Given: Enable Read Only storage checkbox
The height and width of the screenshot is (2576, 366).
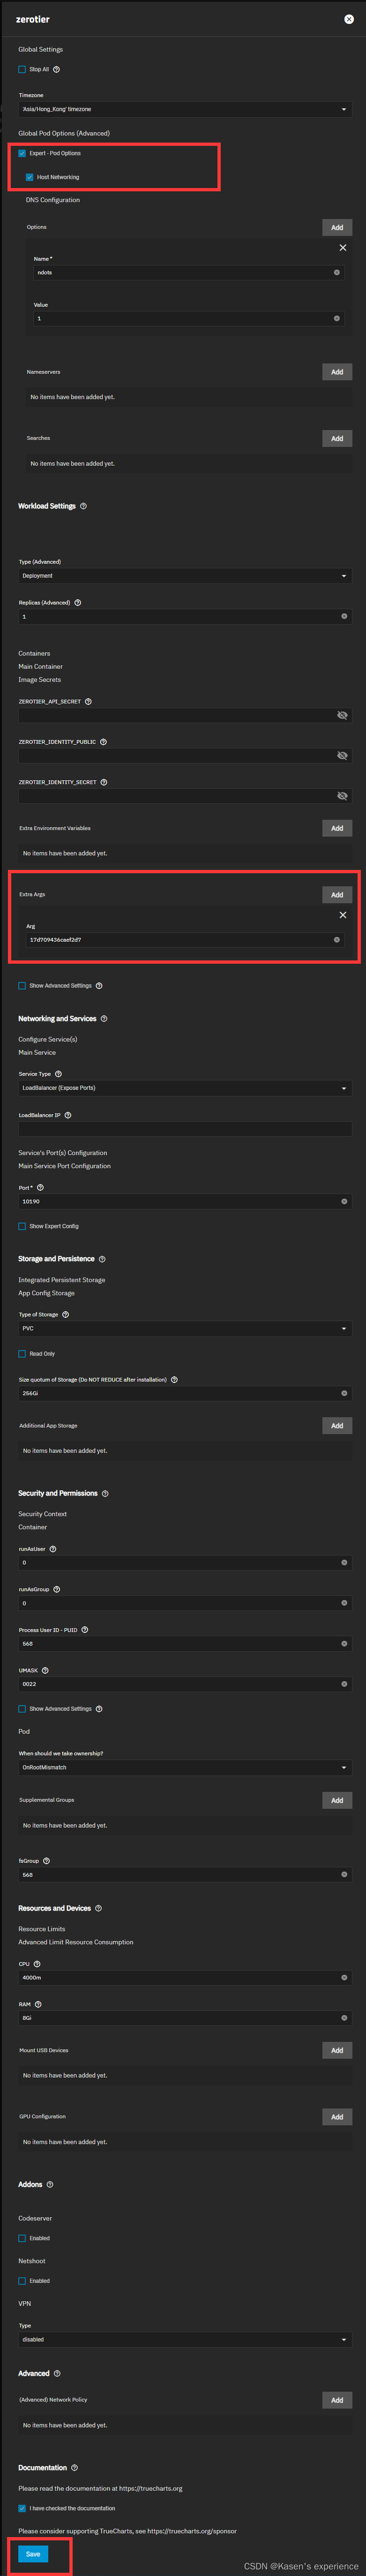Looking at the screenshot, I should click(22, 1353).
